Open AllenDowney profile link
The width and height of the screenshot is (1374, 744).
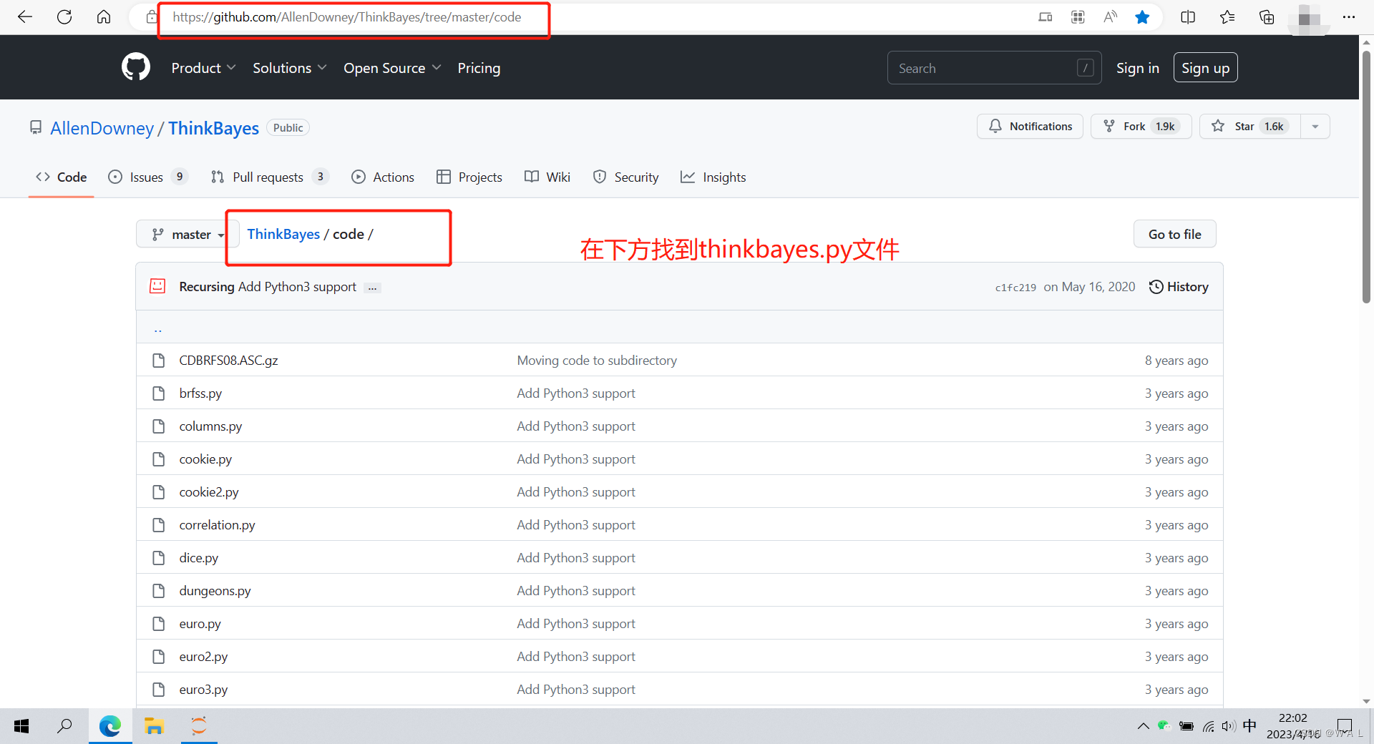(102, 128)
